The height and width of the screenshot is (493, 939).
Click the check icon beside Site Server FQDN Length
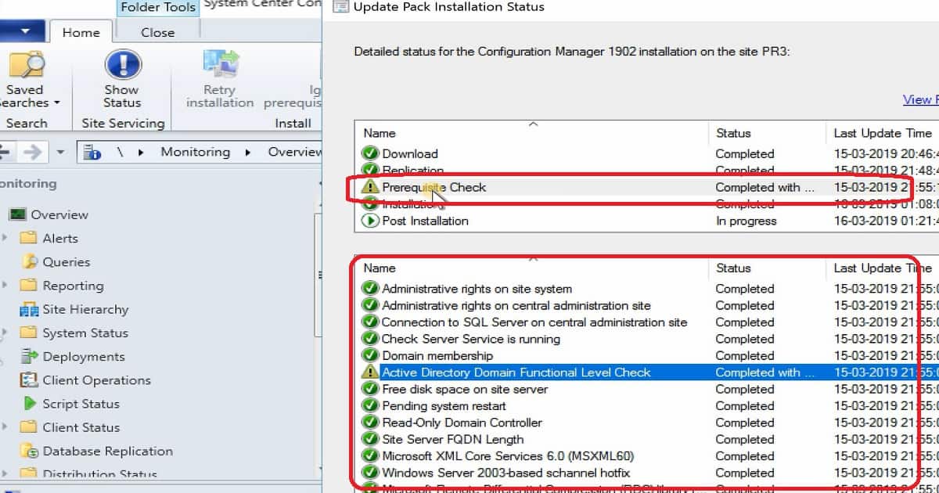tap(370, 439)
